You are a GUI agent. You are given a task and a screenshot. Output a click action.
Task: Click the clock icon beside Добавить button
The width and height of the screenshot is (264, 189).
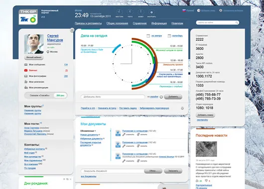[161, 97]
